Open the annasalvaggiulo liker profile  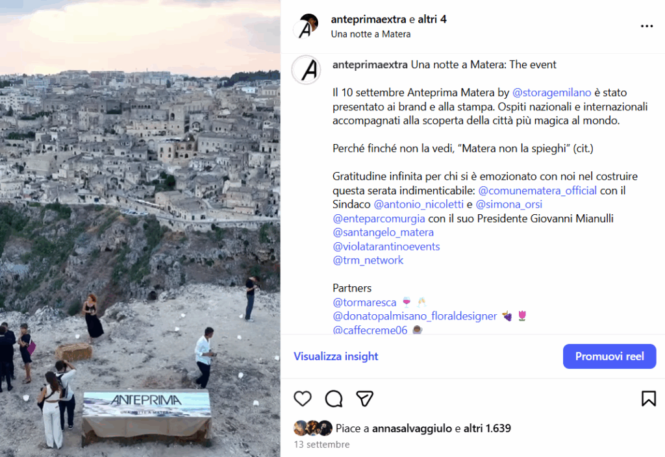(412, 428)
